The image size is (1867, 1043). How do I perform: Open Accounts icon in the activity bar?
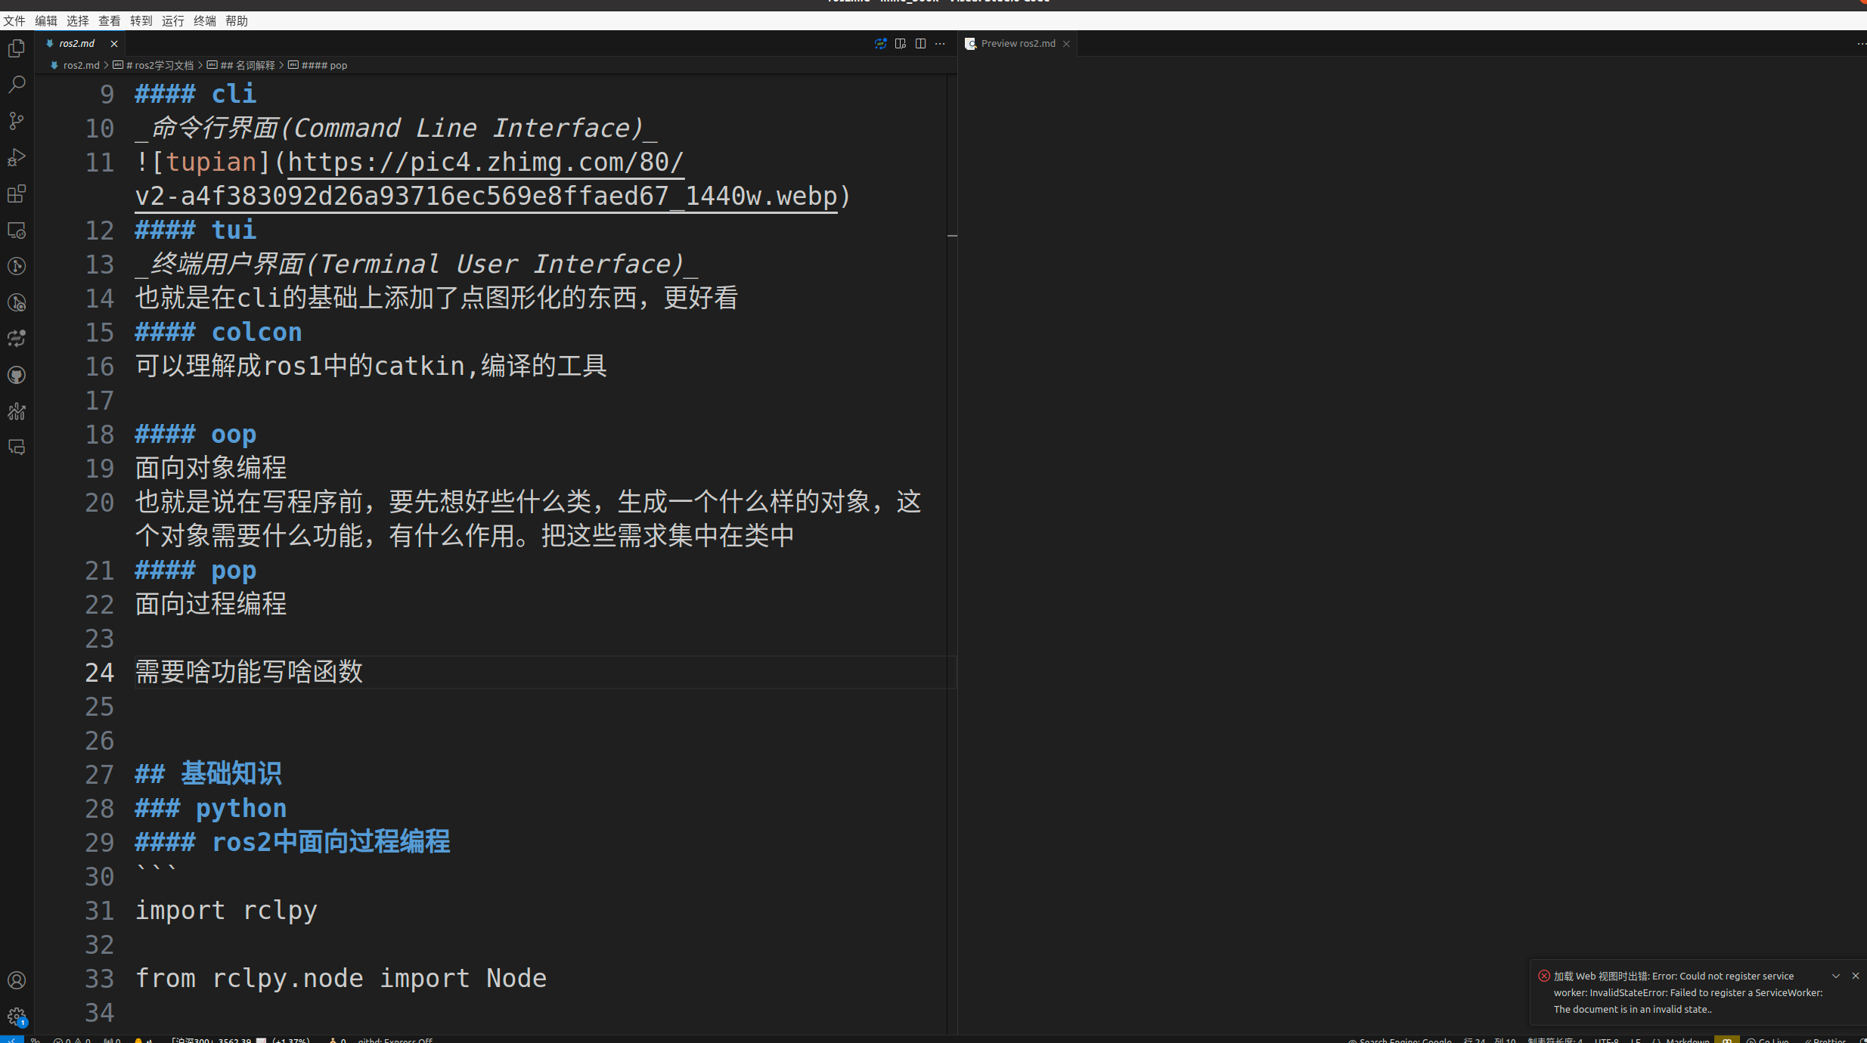coord(17,980)
